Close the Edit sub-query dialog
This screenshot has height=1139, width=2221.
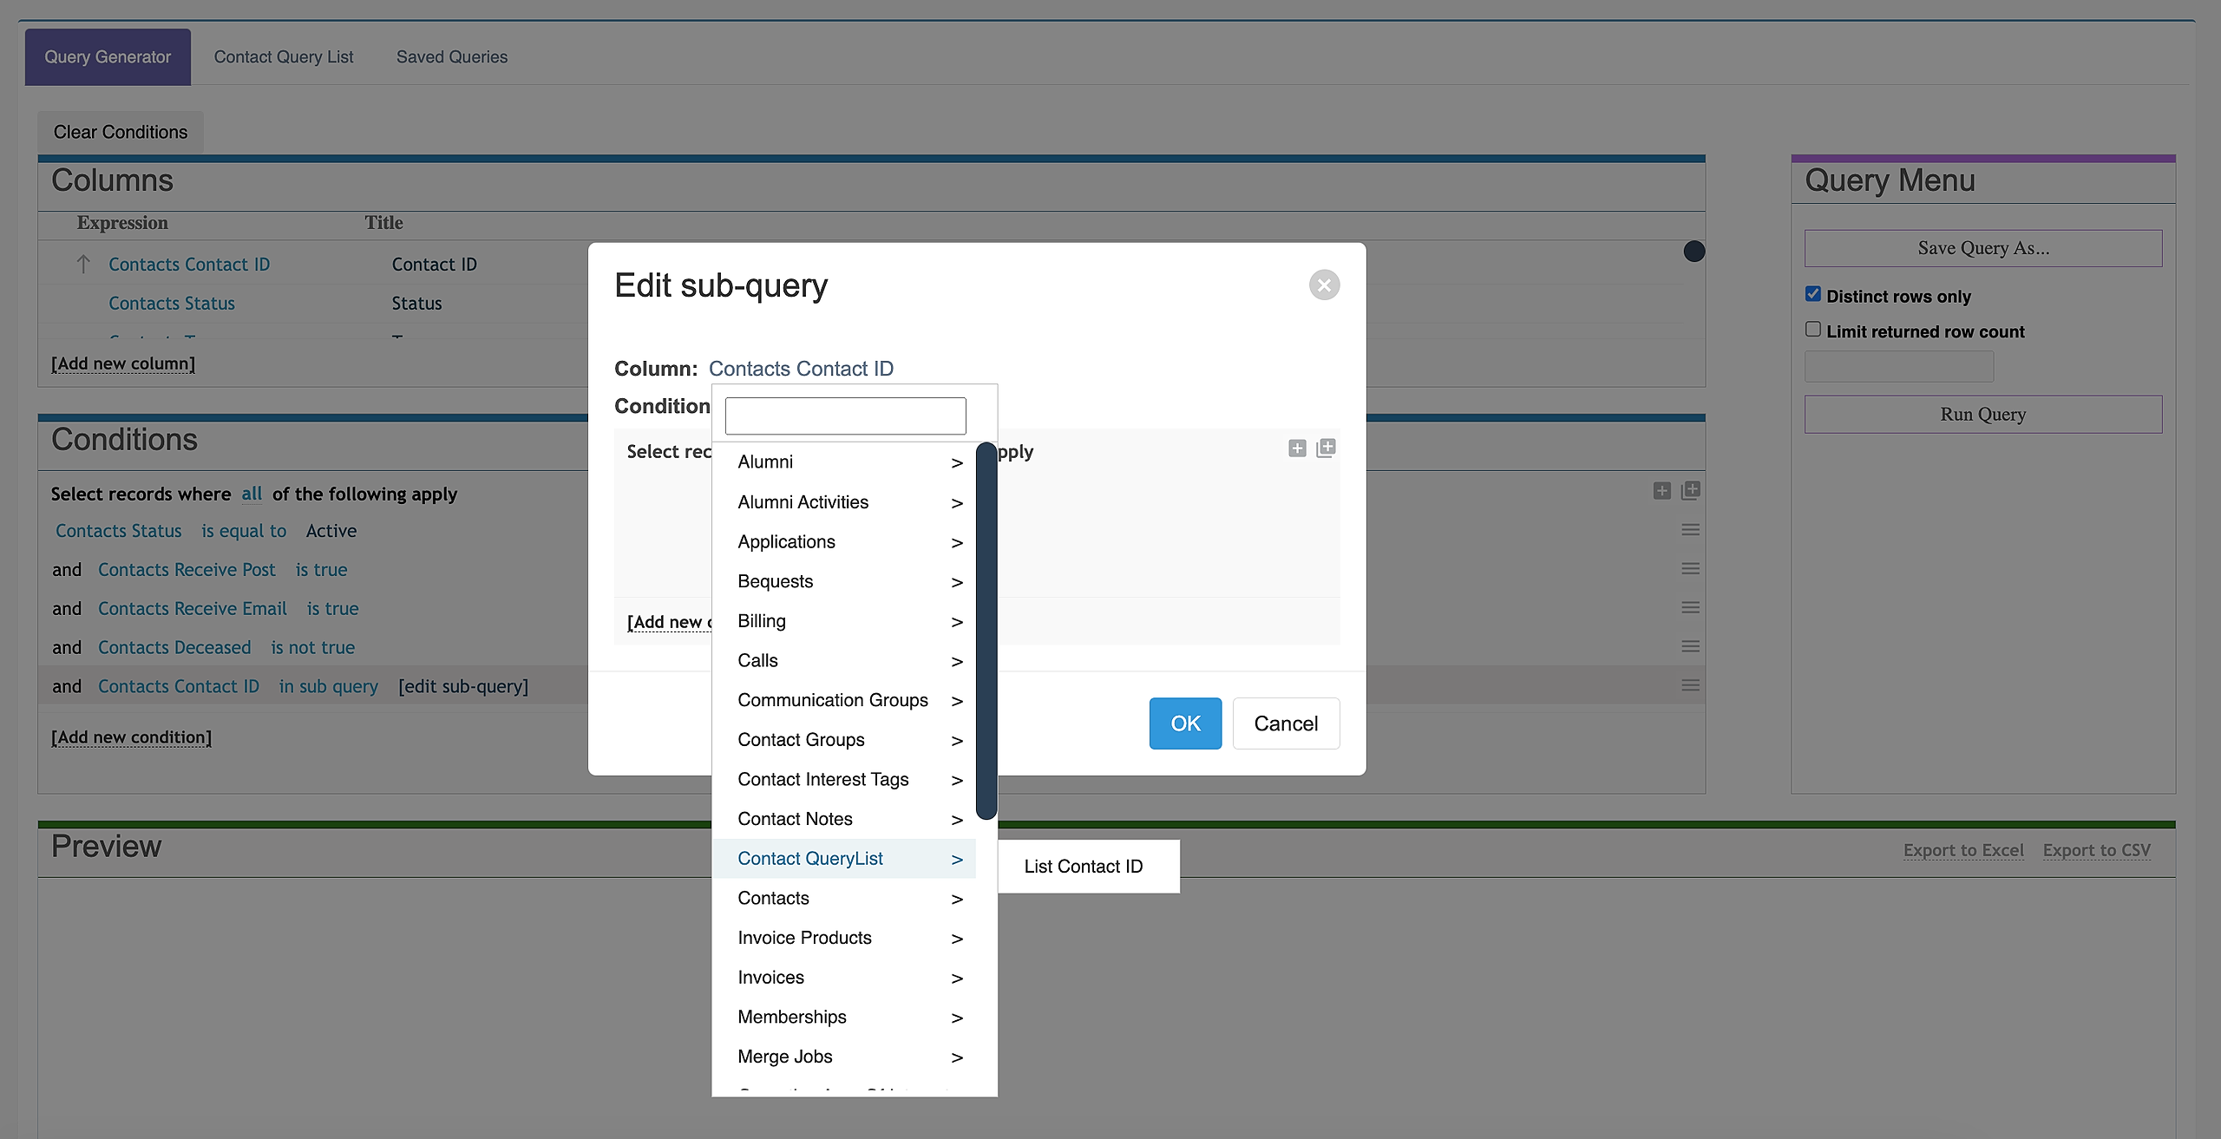tap(1324, 285)
